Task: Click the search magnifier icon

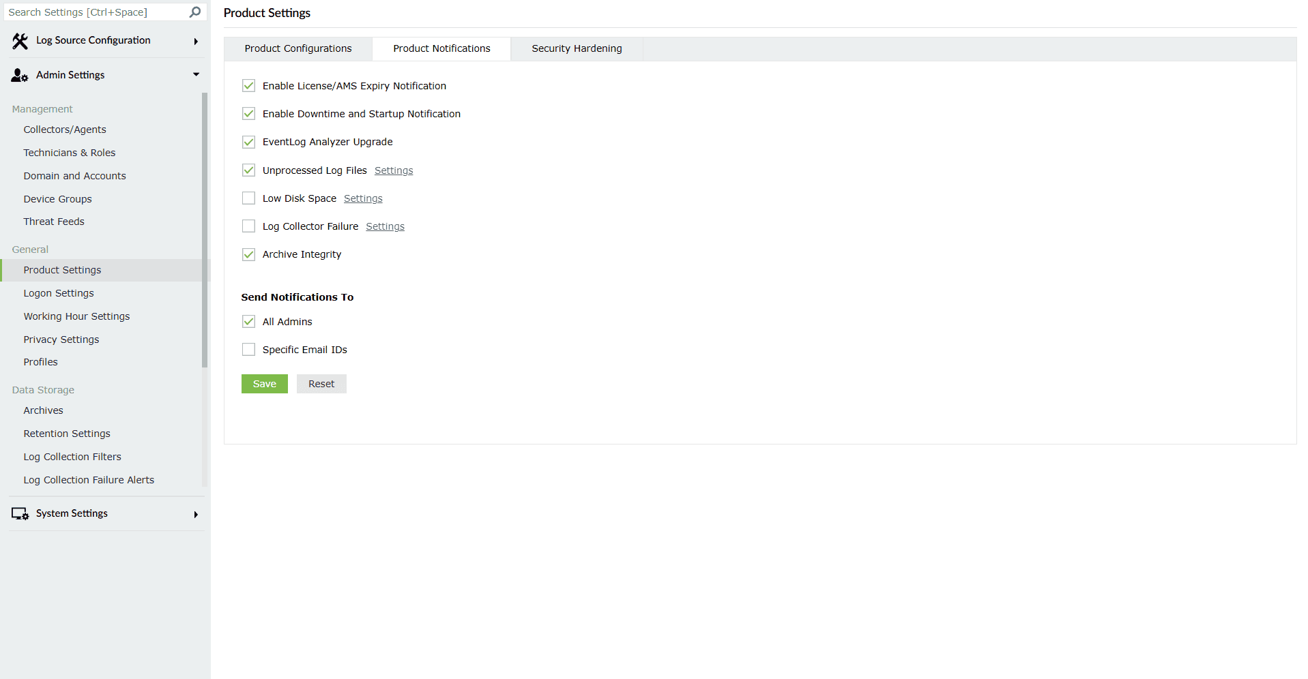Action: point(194,12)
